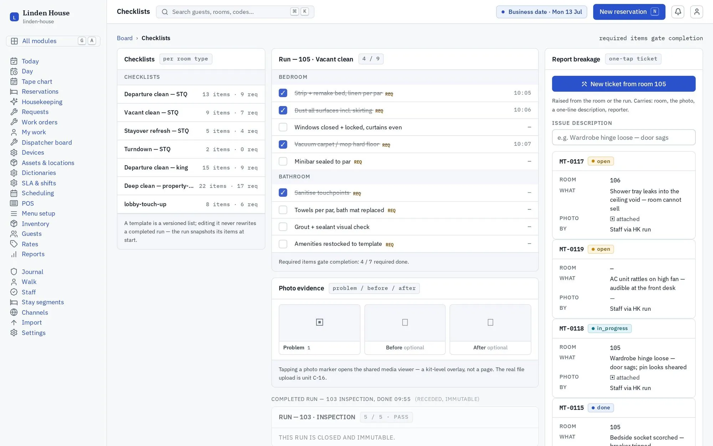Tick the Minibar sealed to par checkbox
This screenshot has height=446, width=713.
click(x=283, y=161)
